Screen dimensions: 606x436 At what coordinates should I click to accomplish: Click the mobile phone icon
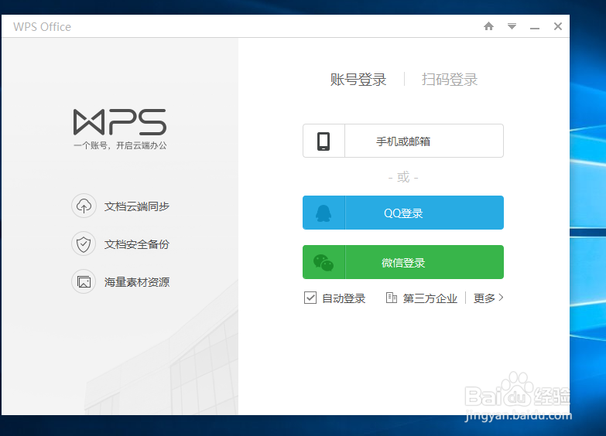click(x=324, y=141)
